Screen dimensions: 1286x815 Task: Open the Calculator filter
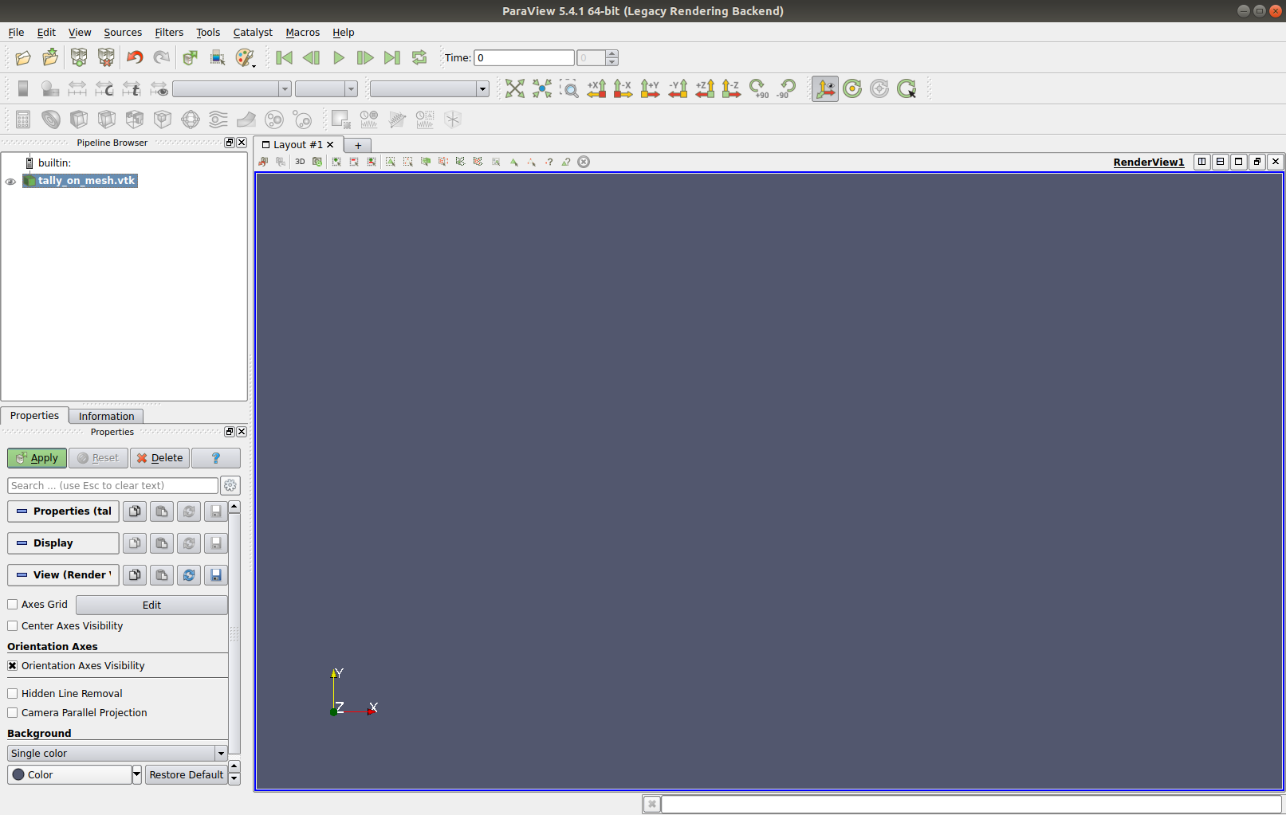(22, 120)
